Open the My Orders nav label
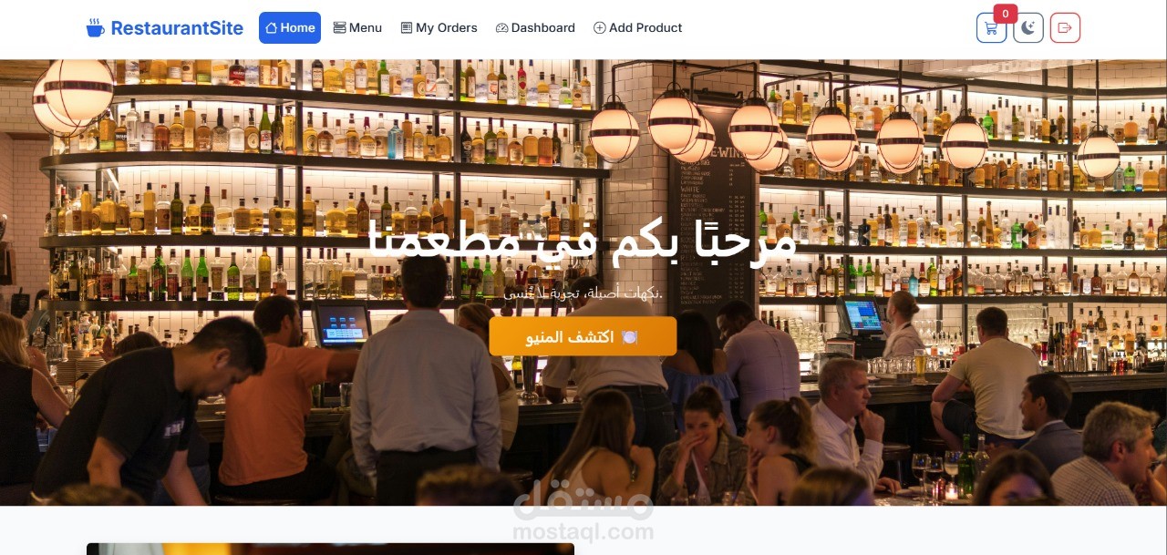The image size is (1167, 555). 447,28
